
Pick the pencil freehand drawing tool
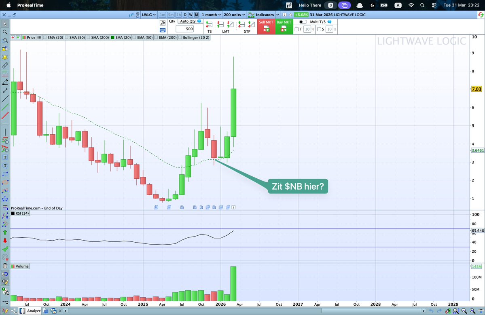pos(5,82)
